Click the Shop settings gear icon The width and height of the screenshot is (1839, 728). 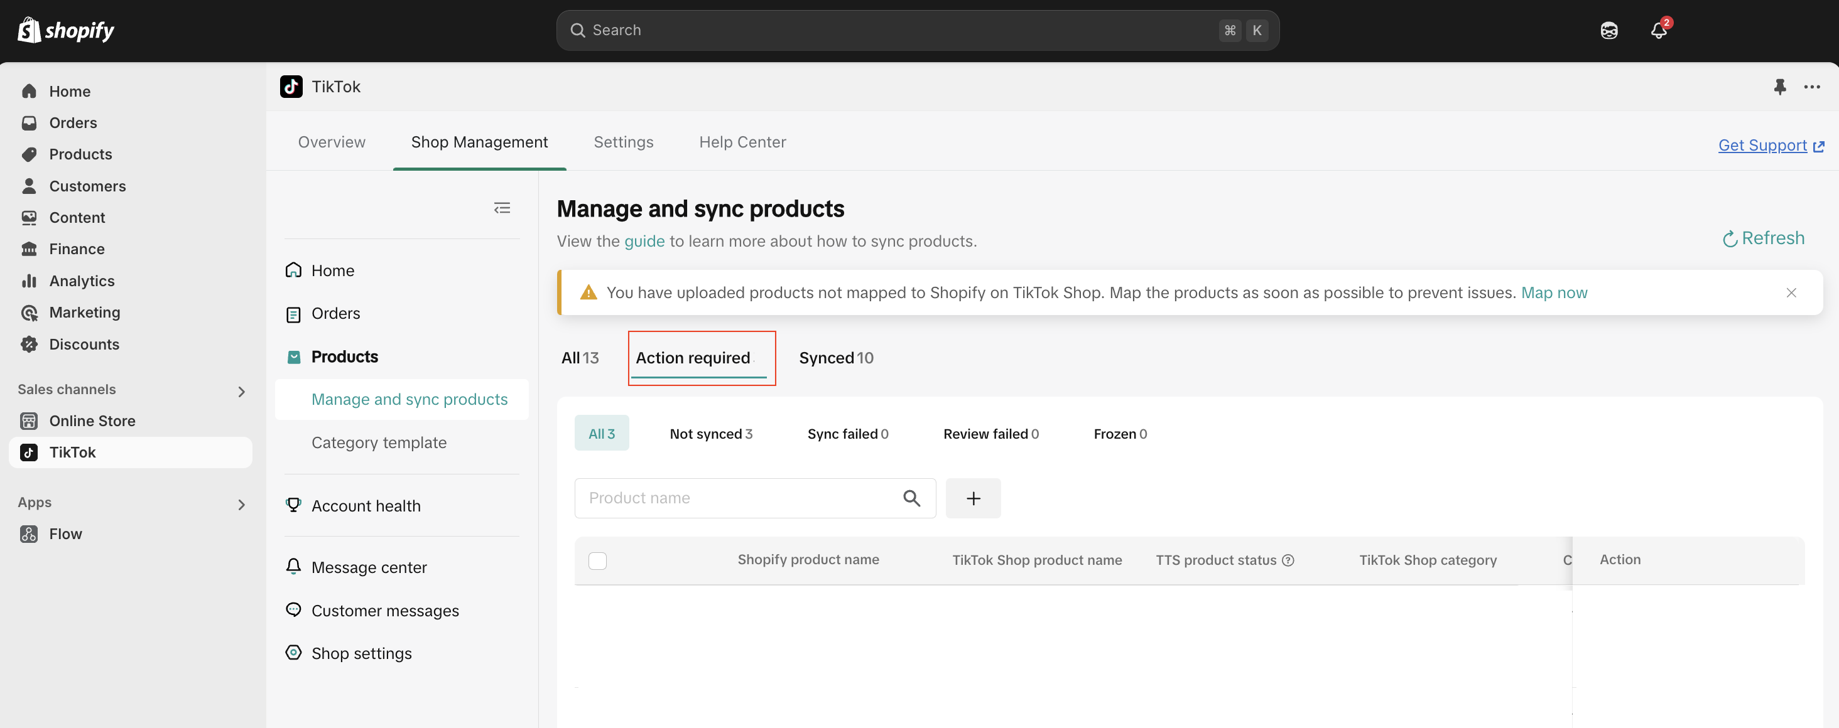pos(293,653)
